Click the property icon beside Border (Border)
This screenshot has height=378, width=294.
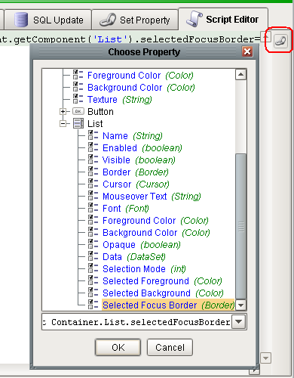pyautogui.click(x=93, y=172)
